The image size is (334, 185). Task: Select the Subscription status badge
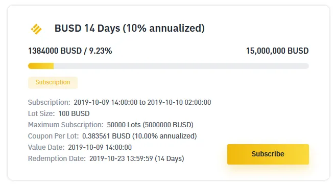pyautogui.click(x=53, y=82)
